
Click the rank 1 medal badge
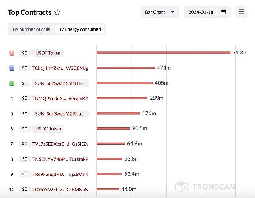11,53
